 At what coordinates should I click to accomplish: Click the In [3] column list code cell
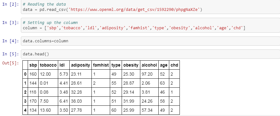click(x=150, y=25)
